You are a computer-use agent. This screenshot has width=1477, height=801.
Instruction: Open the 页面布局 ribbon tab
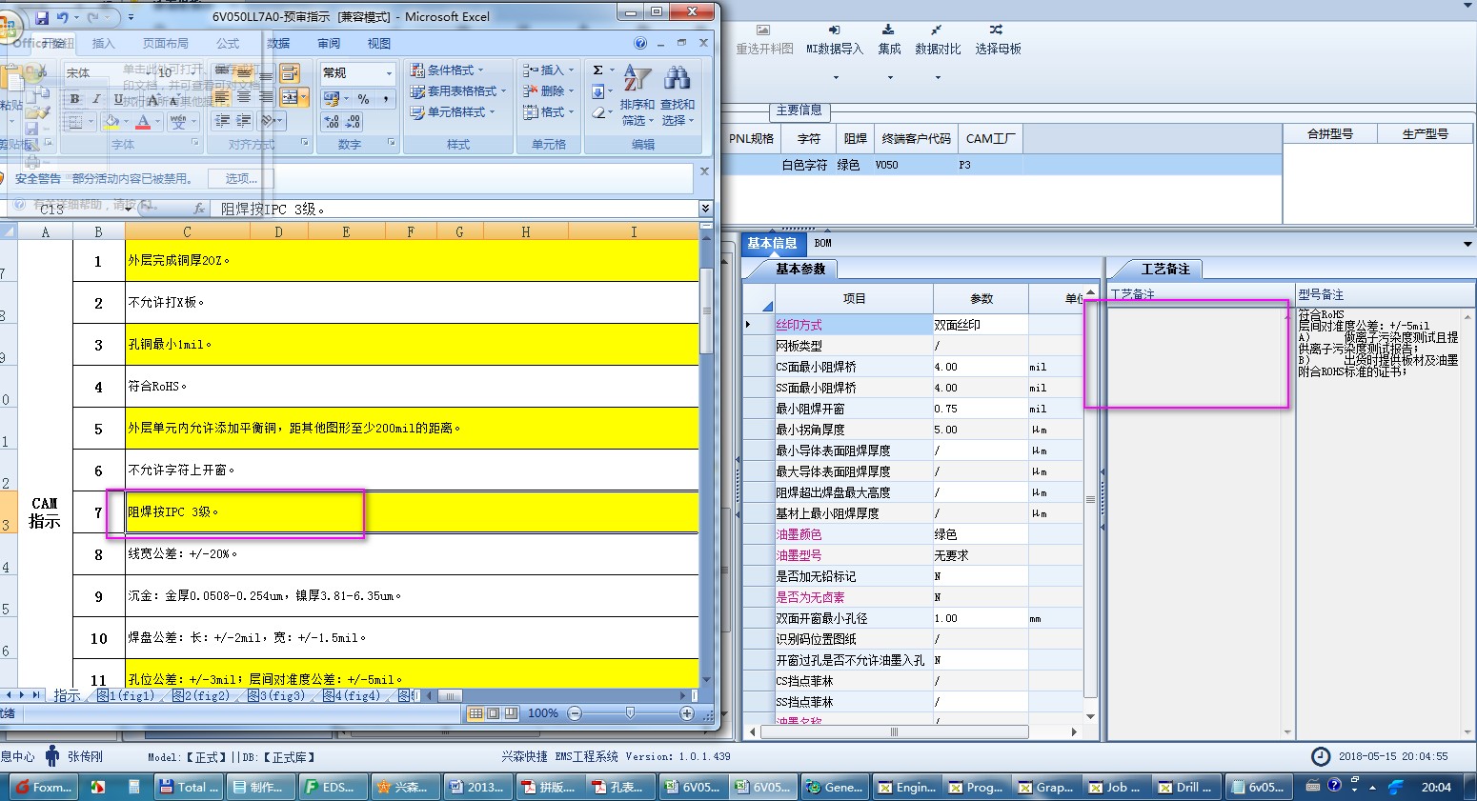tap(166, 44)
